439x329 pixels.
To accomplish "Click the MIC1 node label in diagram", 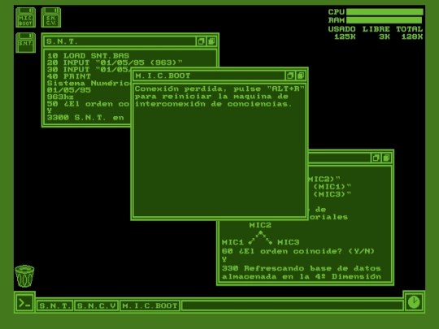I will (233, 242).
